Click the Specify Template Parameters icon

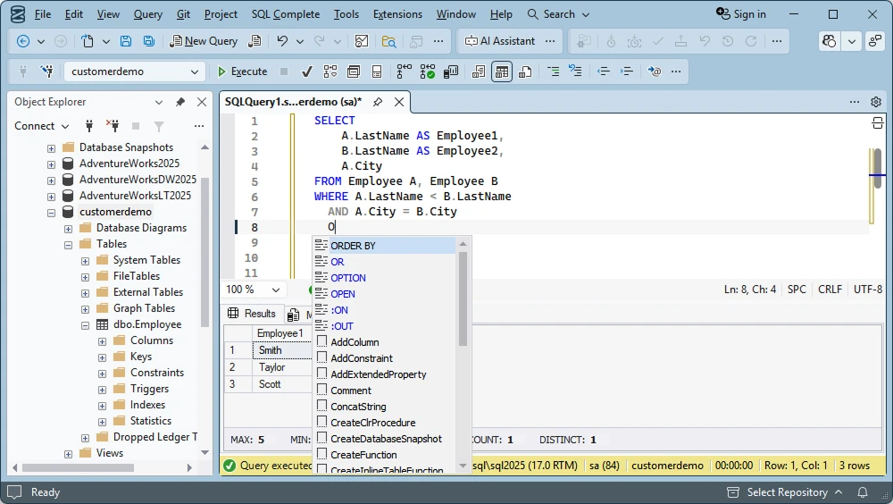click(x=655, y=71)
